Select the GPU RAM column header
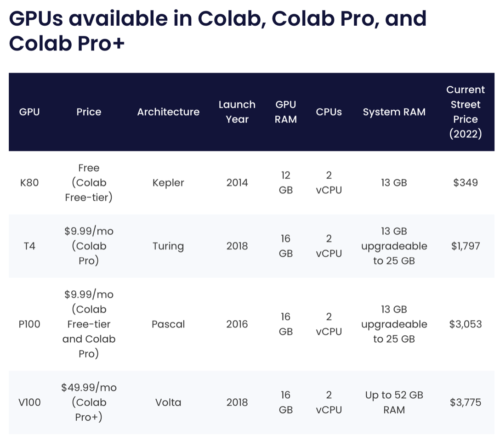The height and width of the screenshot is (441, 500). [x=286, y=112]
